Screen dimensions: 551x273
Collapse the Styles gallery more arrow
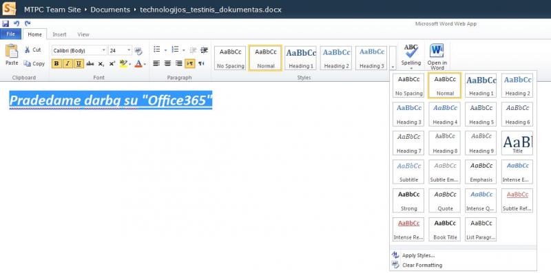tap(393, 58)
